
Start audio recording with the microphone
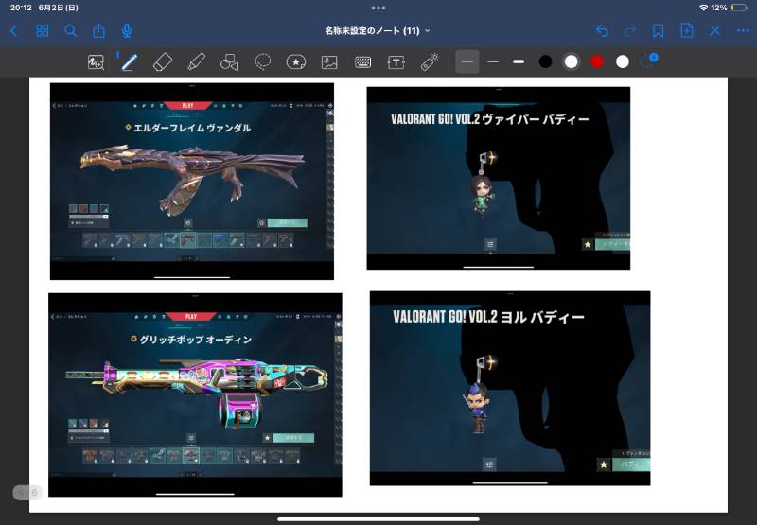127,31
